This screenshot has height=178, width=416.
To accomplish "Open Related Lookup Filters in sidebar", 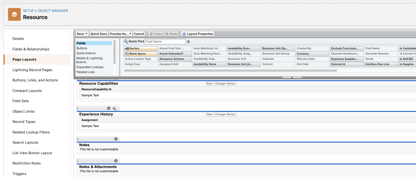I will [31, 132].
